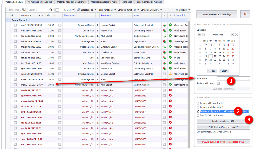Open Team functions dropdown
The width and height of the screenshot is (255, 149).
pos(115,10)
